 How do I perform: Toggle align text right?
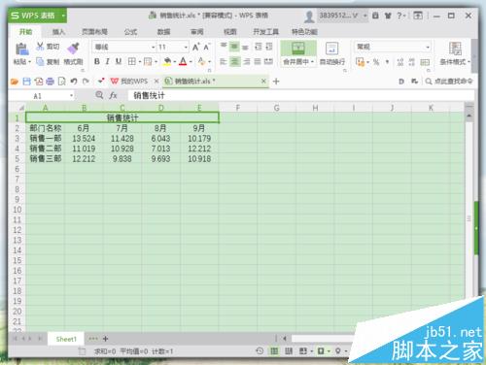(x=247, y=61)
